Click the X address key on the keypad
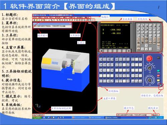 138,29
